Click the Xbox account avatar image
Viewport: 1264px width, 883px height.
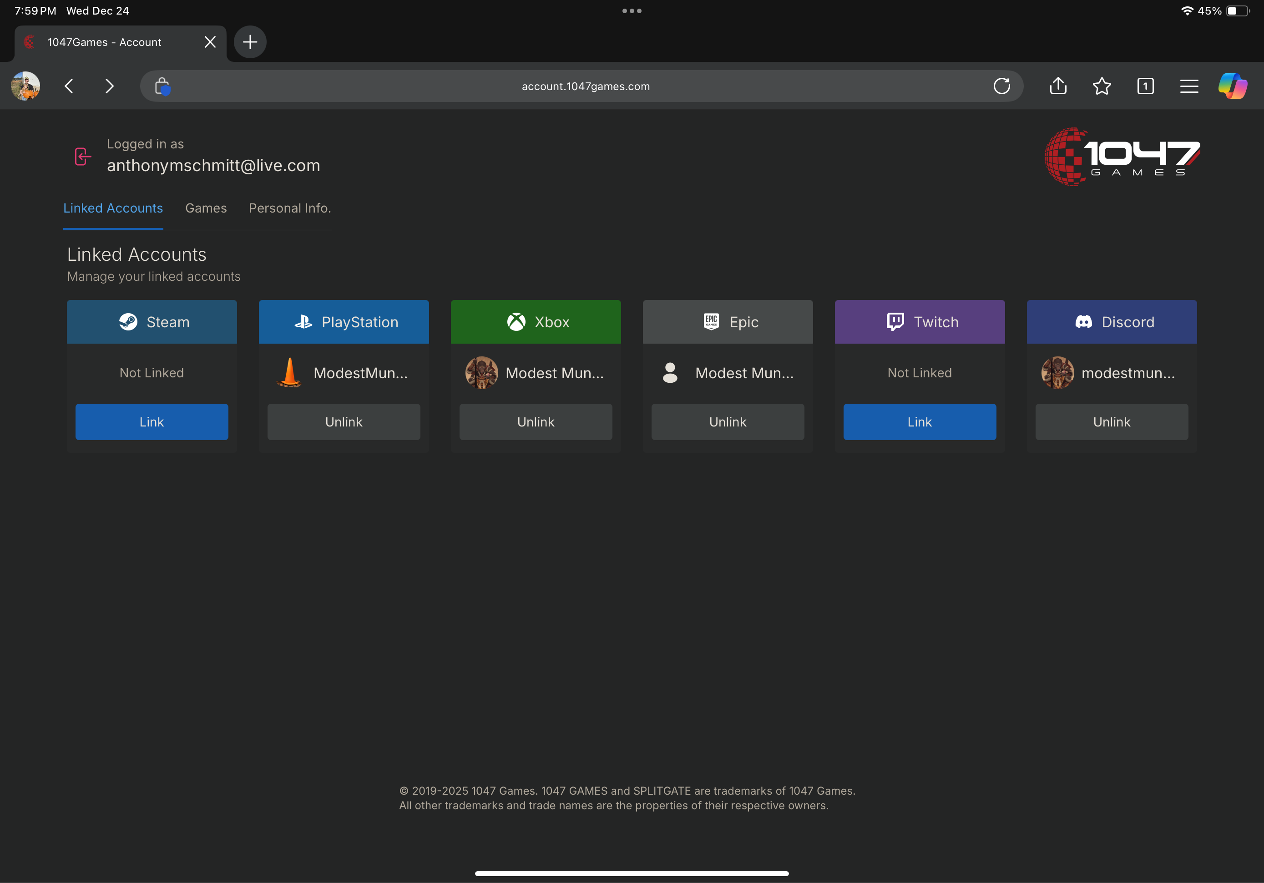[x=482, y=373]
